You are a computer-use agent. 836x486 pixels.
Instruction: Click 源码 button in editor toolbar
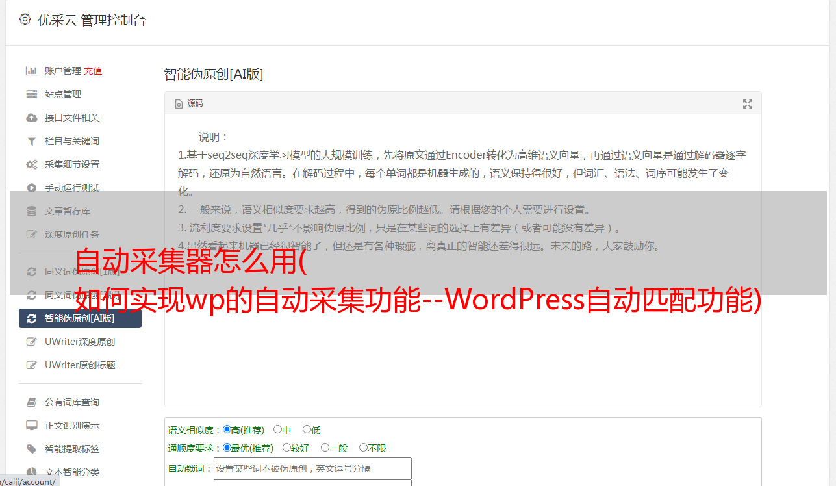pyautogui.click(x=189, y=103)
